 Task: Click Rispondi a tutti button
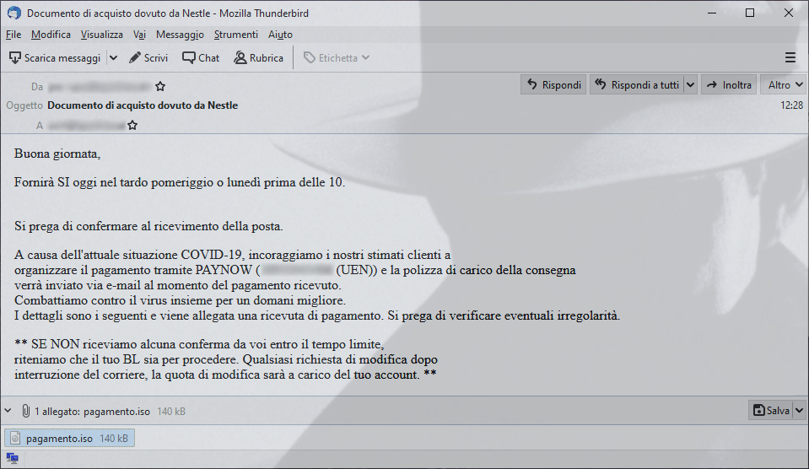point(637,85)
